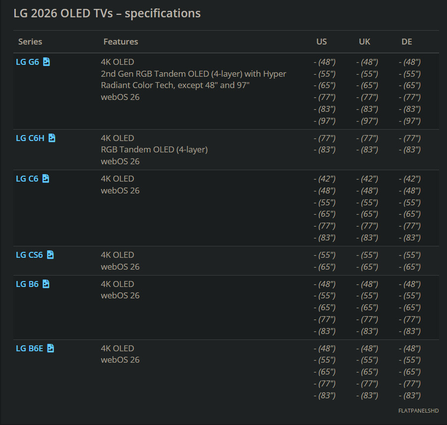Image resolution: width=447 pixels, height=425 pixels.
Task: Click the US 55" entry for LG CS6
Action: pos(325,255)
